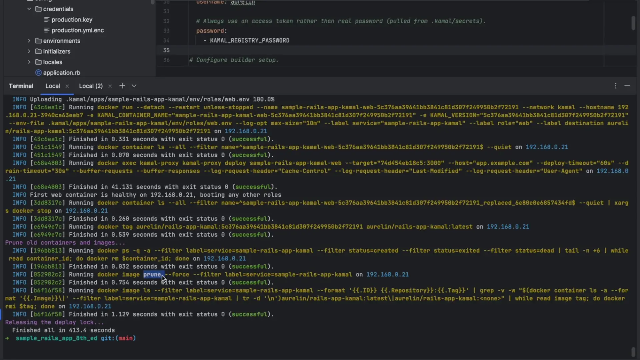
Task: Click 'Prune old containers and images...' line
Action: click(x=65, y=243)
